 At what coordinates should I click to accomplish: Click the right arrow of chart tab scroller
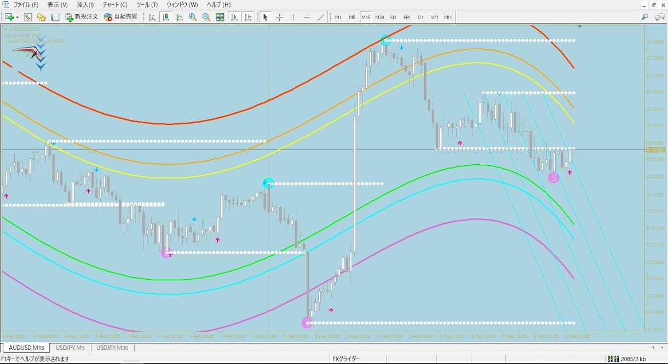pos(662,348)
